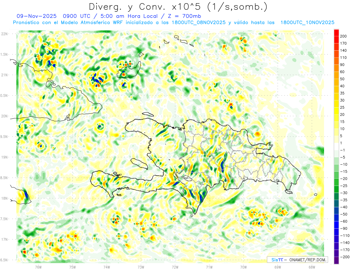
Task: Click the '20N' latitude label
Action: click(4, 116)
